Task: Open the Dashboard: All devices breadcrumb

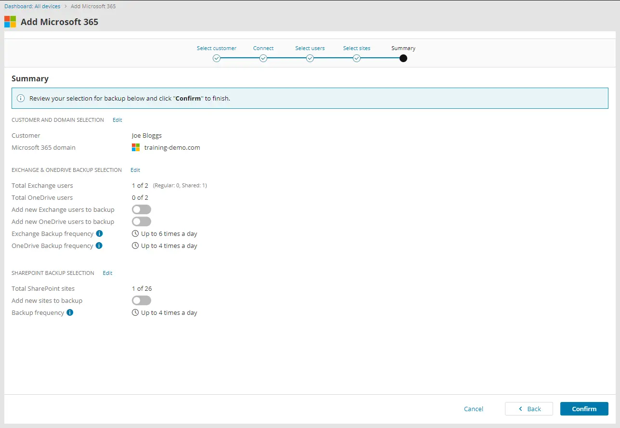Action: (x=32, y=7)
